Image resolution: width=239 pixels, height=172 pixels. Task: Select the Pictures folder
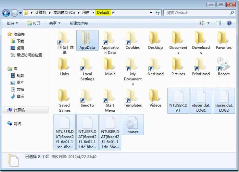pos(178,67)
